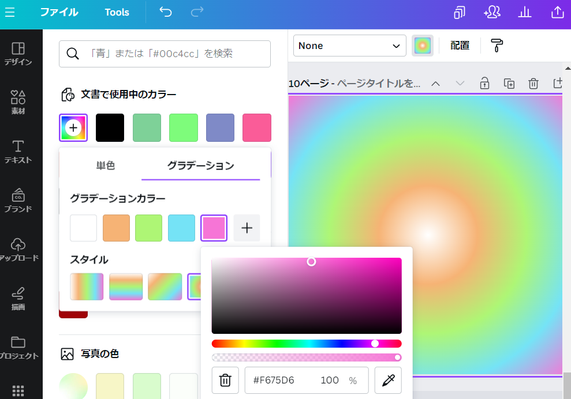The image size is (571, 399).
Task: Click the undo arrow
Action: click(166, 12)
